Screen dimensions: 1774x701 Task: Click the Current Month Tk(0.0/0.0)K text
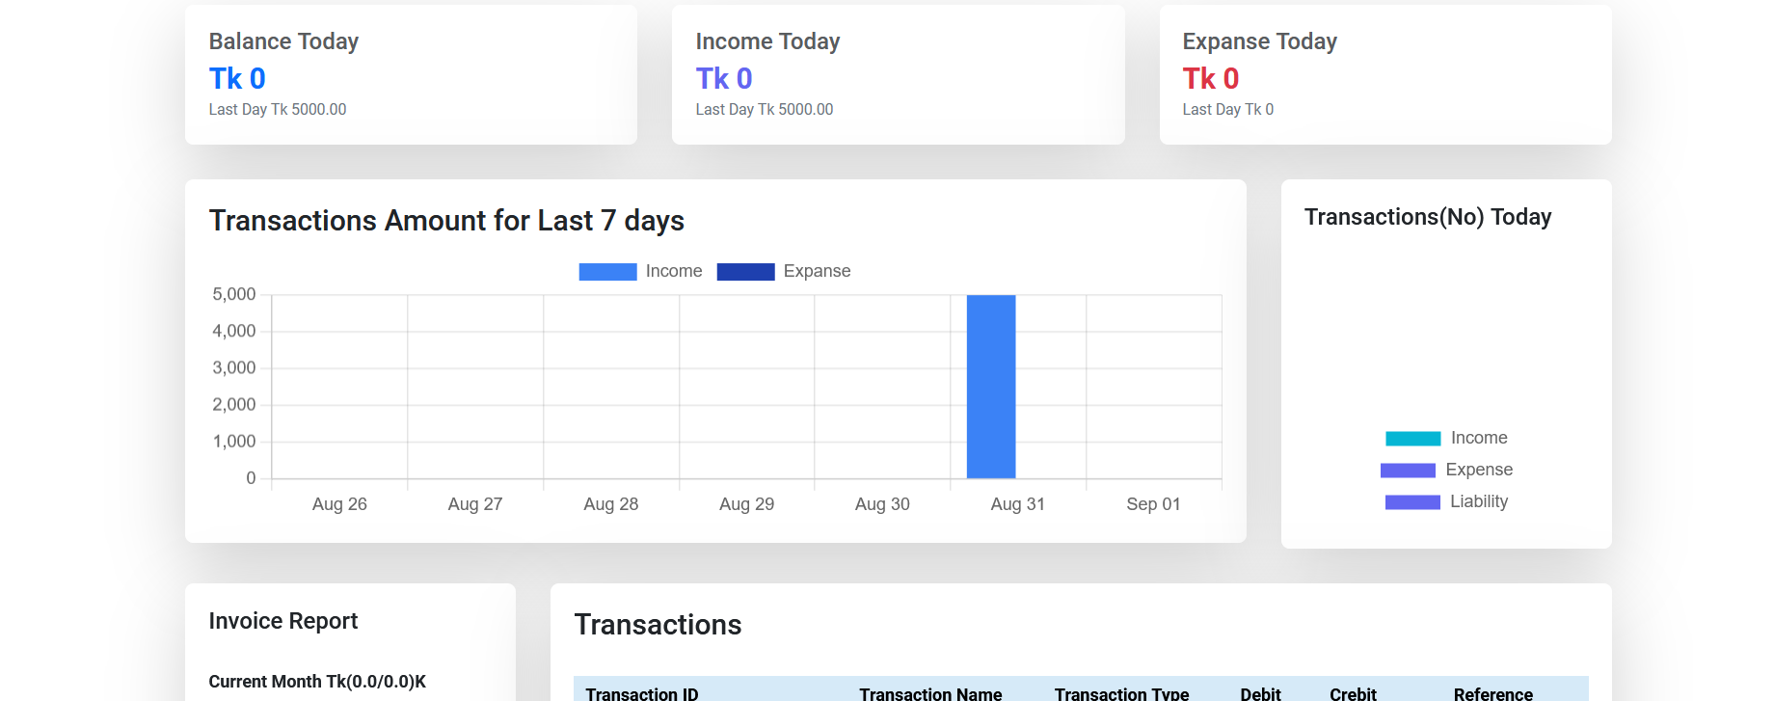tap(317, 682)
